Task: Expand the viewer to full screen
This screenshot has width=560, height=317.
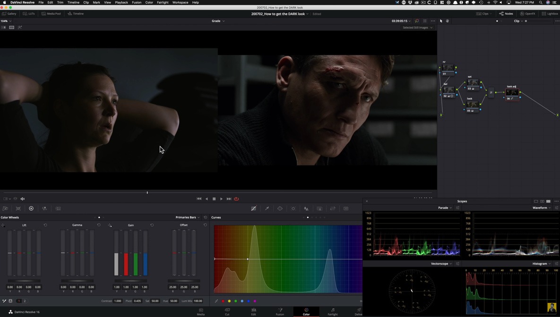Action: [425, 21]
